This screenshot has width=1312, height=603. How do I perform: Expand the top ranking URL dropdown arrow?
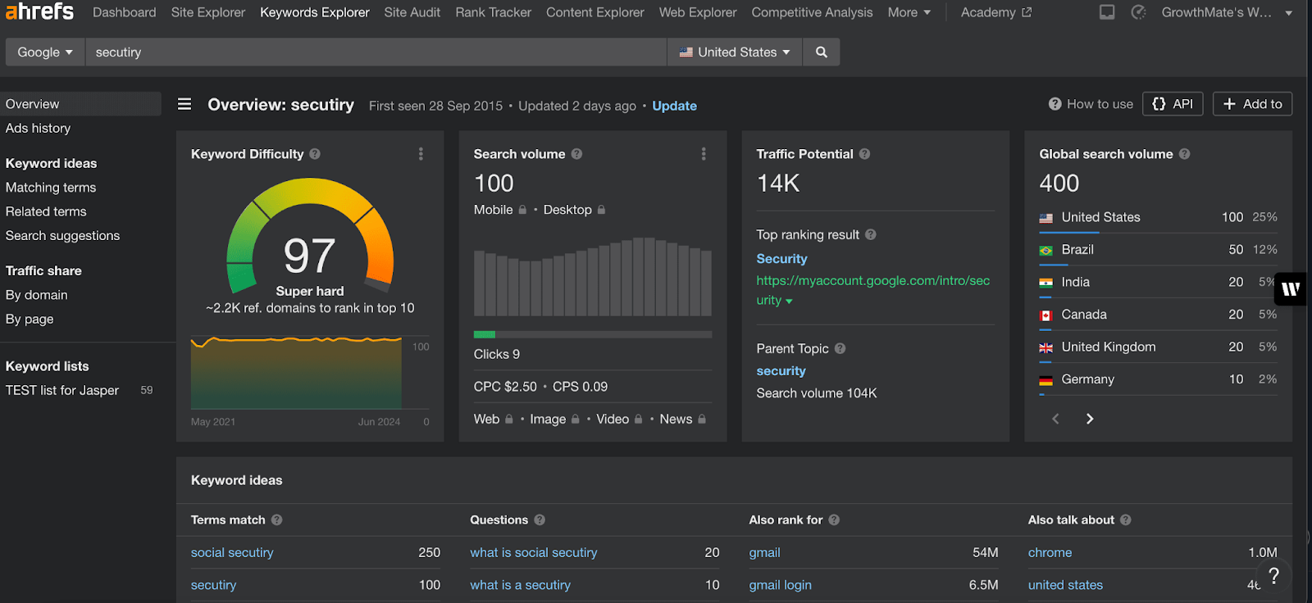pos(789,301)
